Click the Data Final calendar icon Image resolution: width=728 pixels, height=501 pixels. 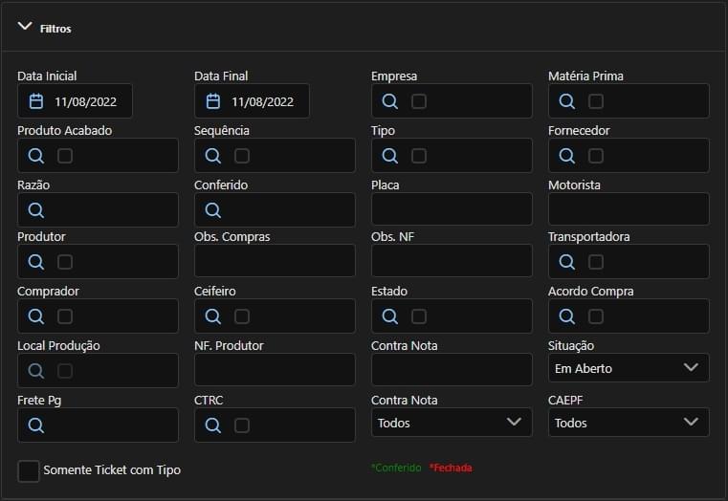pyautogui.click(x=213, y=101)
